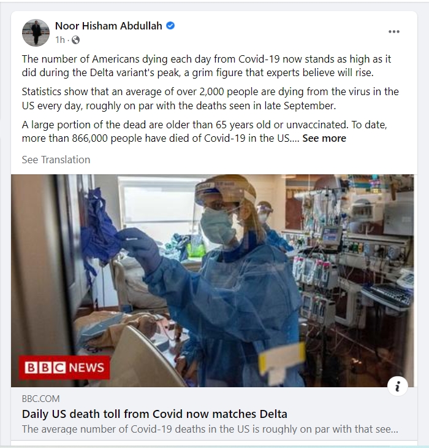This screenshot has width=429, height=448.
Task: Click the article description snippet text
Action: 210,429
